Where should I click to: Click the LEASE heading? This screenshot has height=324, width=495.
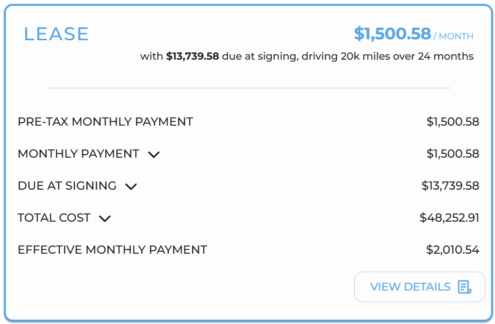tap(56, 34)
